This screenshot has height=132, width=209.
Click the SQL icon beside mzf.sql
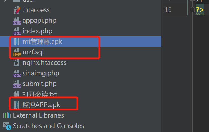pos(17,52)
